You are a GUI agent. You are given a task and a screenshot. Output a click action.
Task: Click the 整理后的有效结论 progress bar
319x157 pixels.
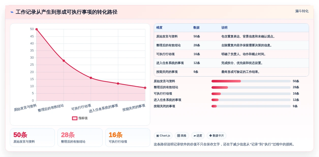pyautogui.click(x=251, y=87)
